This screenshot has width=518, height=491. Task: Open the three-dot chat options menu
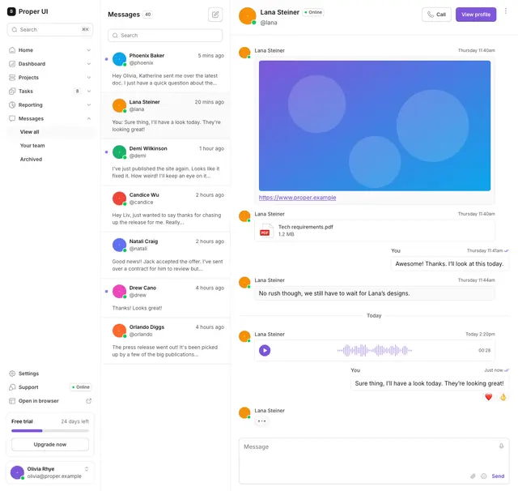[505, 11]
